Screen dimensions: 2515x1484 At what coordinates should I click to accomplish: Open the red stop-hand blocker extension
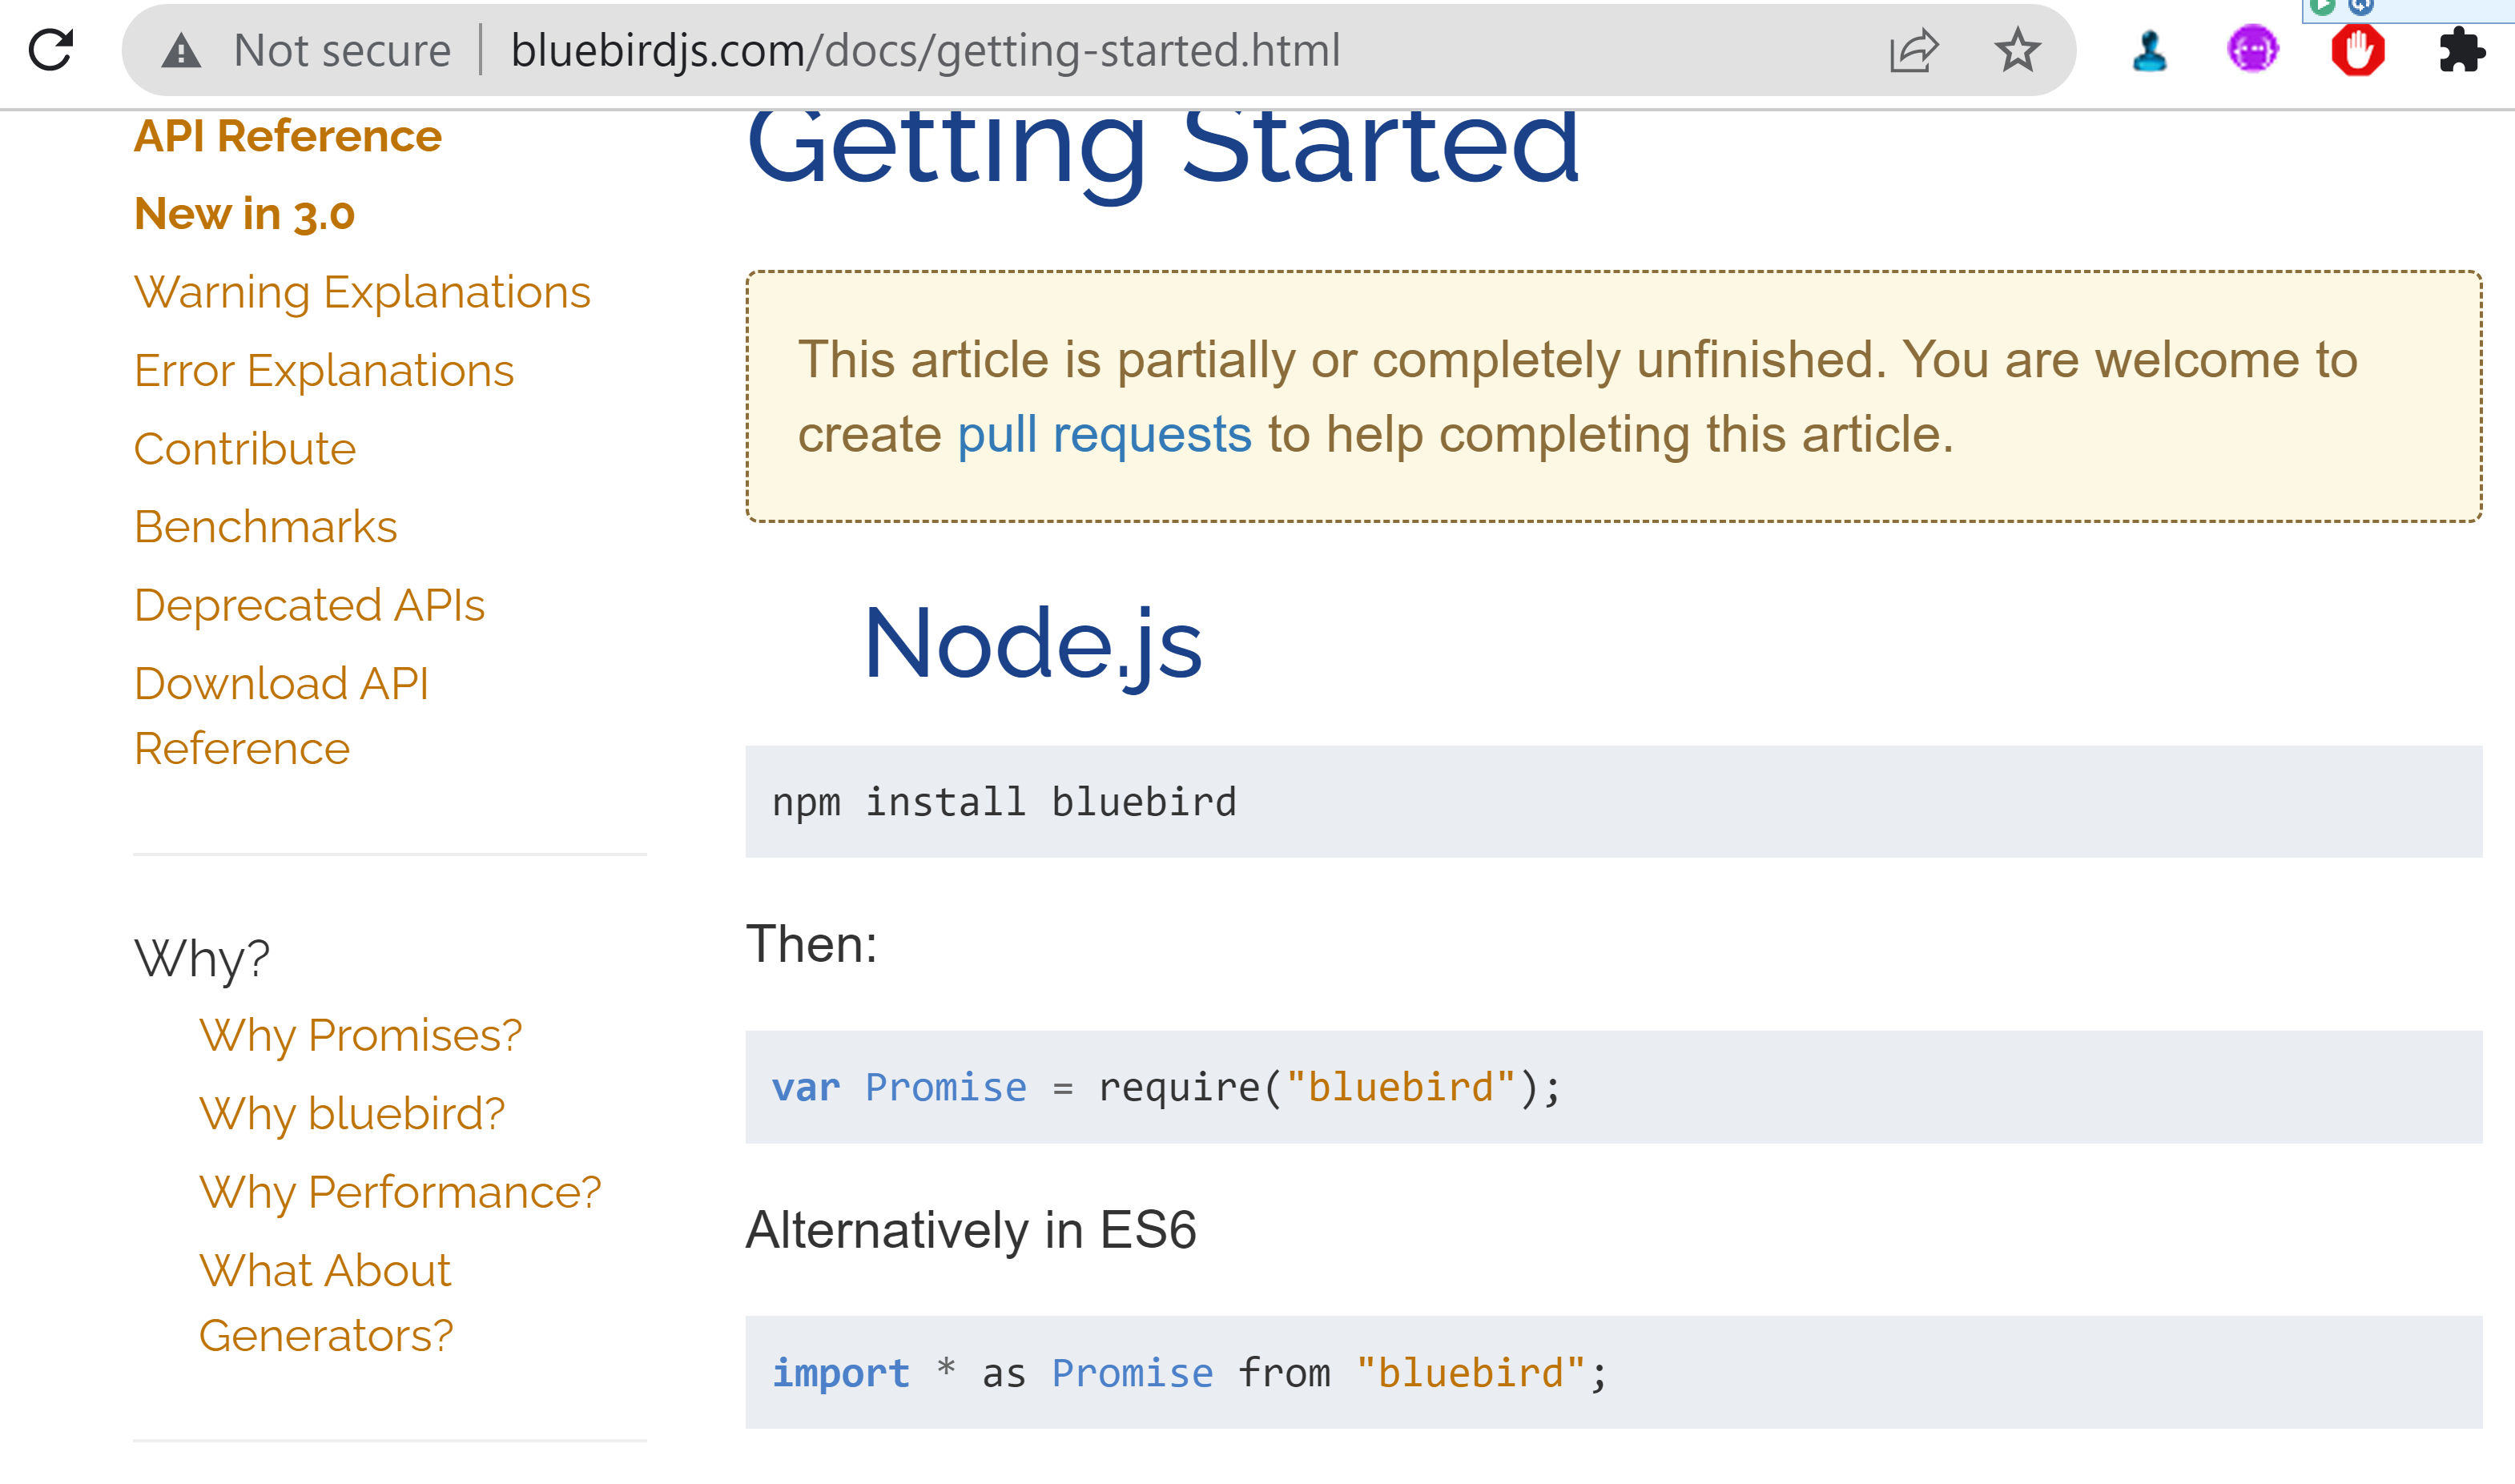point(2357,50)
